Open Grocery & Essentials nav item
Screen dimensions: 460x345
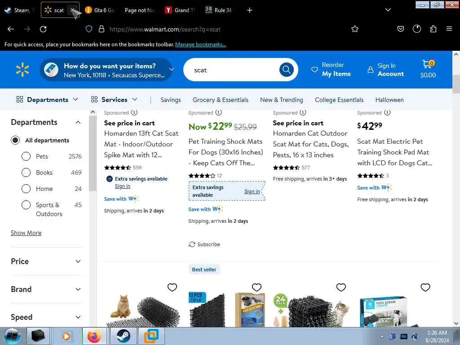[221, 100]
